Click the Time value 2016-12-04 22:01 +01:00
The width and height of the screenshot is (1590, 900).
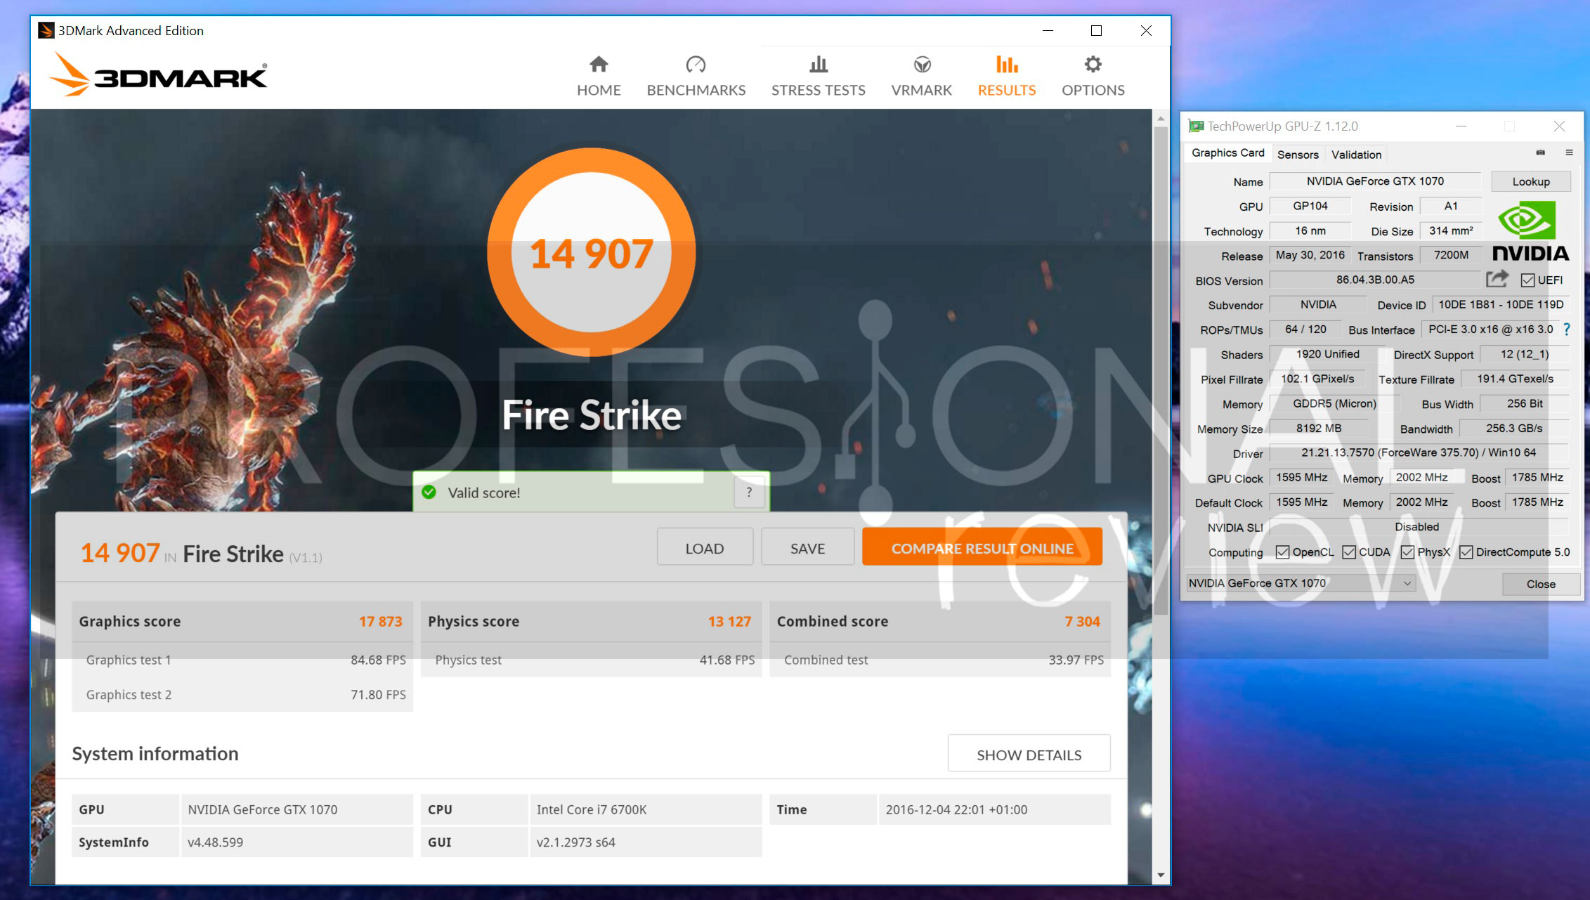tap(956, 809)
